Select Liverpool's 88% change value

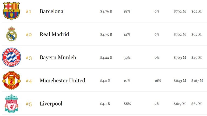(127, 104)
